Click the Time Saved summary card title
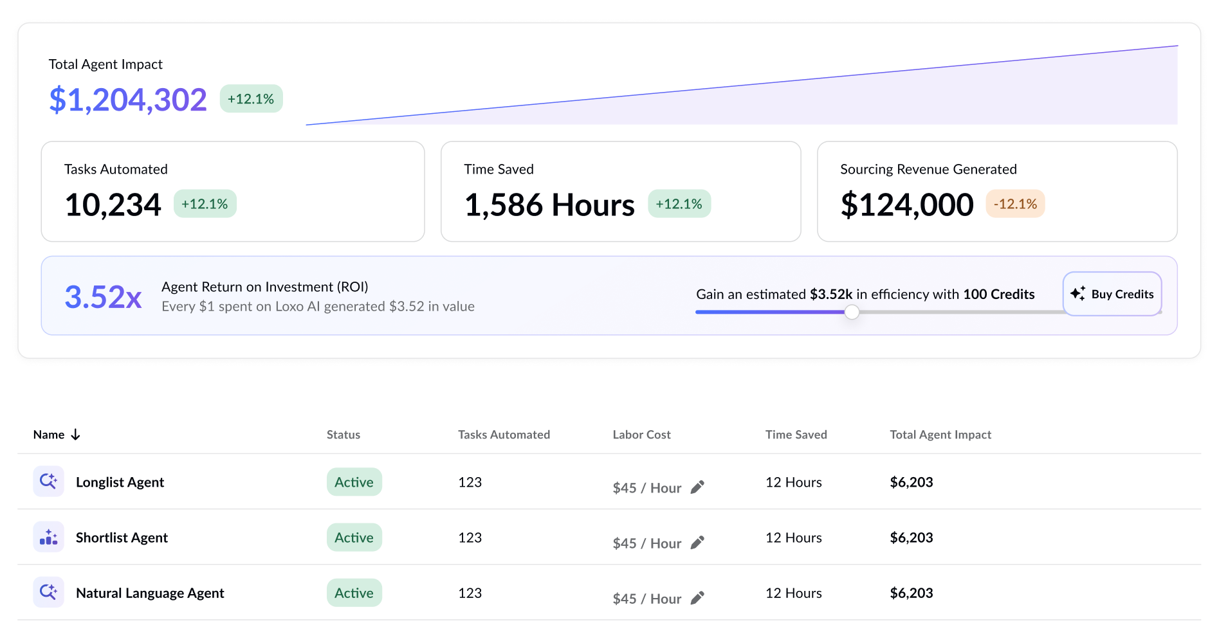The height and width of the screenshot is (643, 1219). pos(499,169)
